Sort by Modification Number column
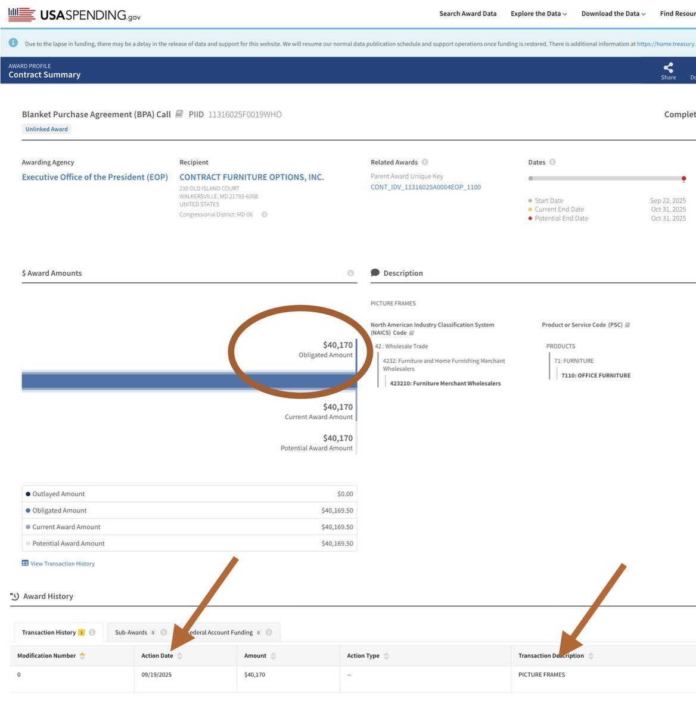The width and height of the screenshot is (696, 715). 82,655
